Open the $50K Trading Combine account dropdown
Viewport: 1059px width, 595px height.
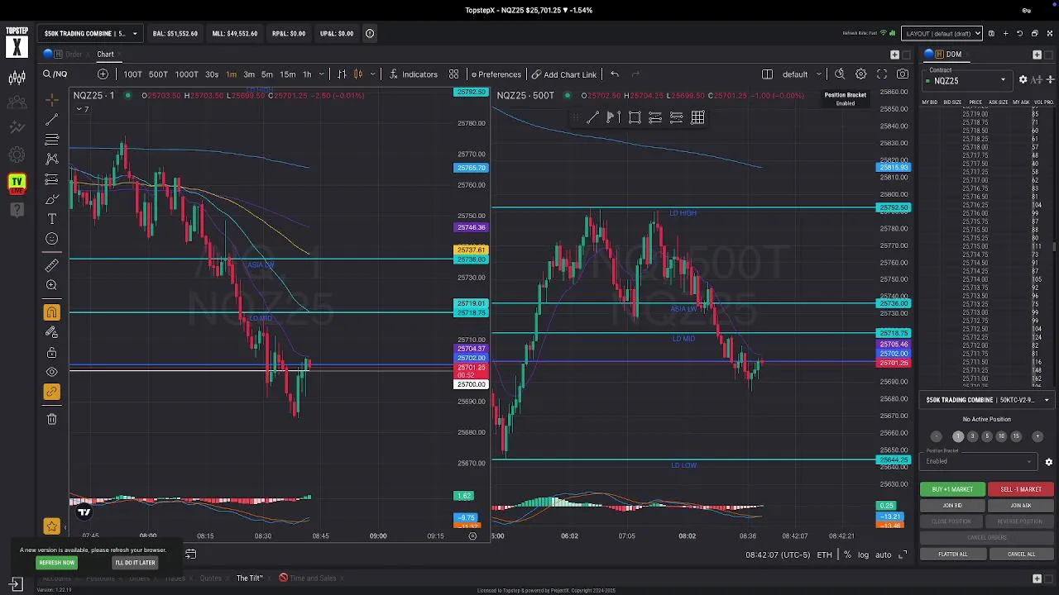coord(91,34)
